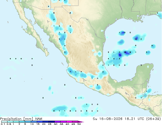Click the legend scale label '30'
Image resolution: width=162 pixels, height=125 pixels.
56,124
